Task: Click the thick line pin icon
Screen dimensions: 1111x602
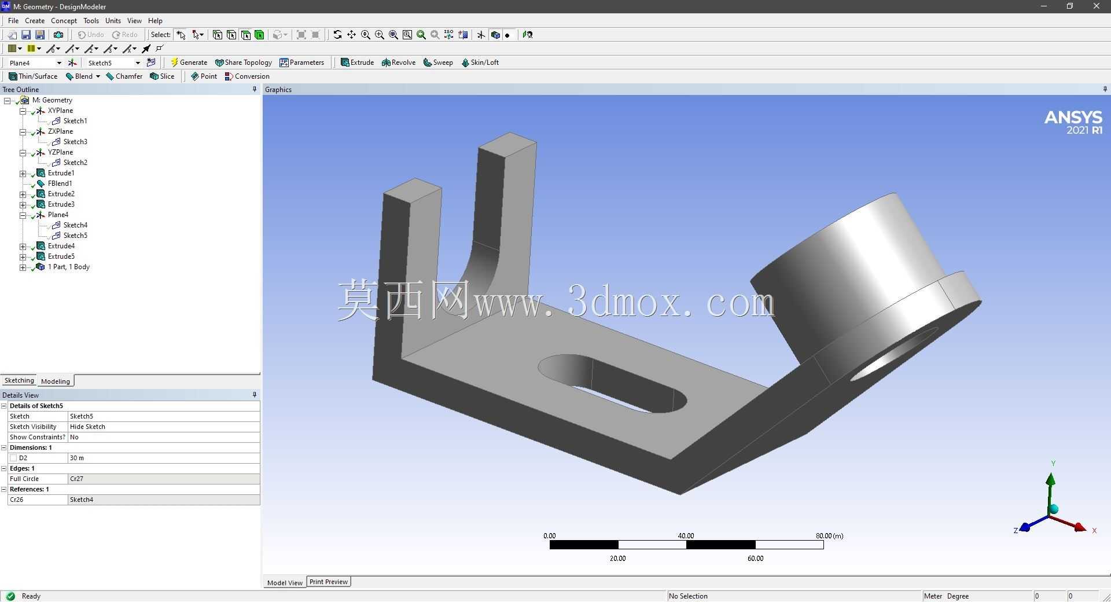Action: [x=146, y=49]
